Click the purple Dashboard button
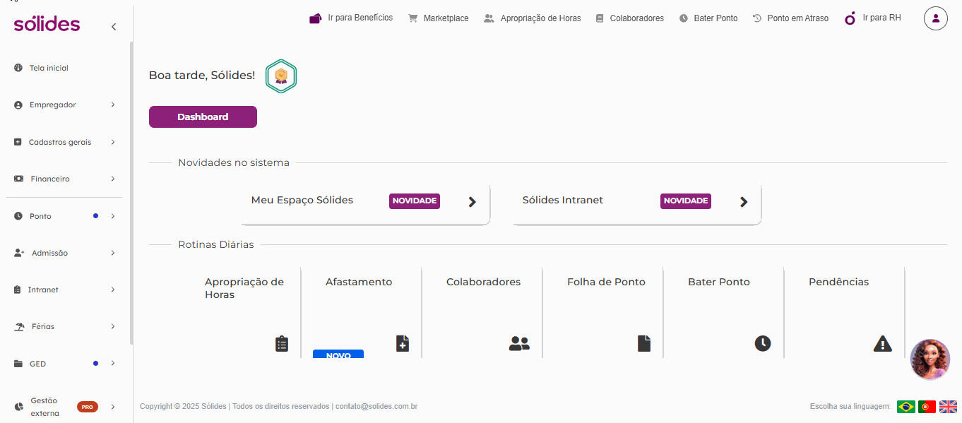 (203, 117)
